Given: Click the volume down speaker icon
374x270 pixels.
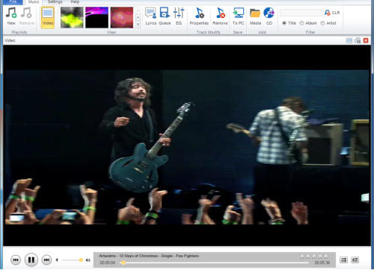Looking at the screenshot, I should pos(57,260).
